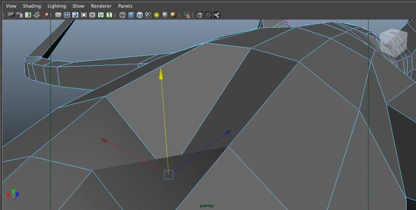Open camera attributes from panel toolbar
Viewport: 416px width, 210px height.
(x=19, y=15)
